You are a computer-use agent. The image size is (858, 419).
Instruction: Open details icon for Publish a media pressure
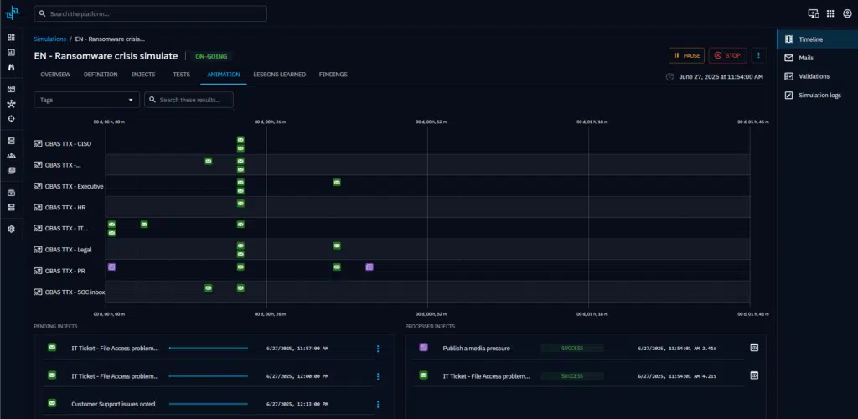point(754,348)
